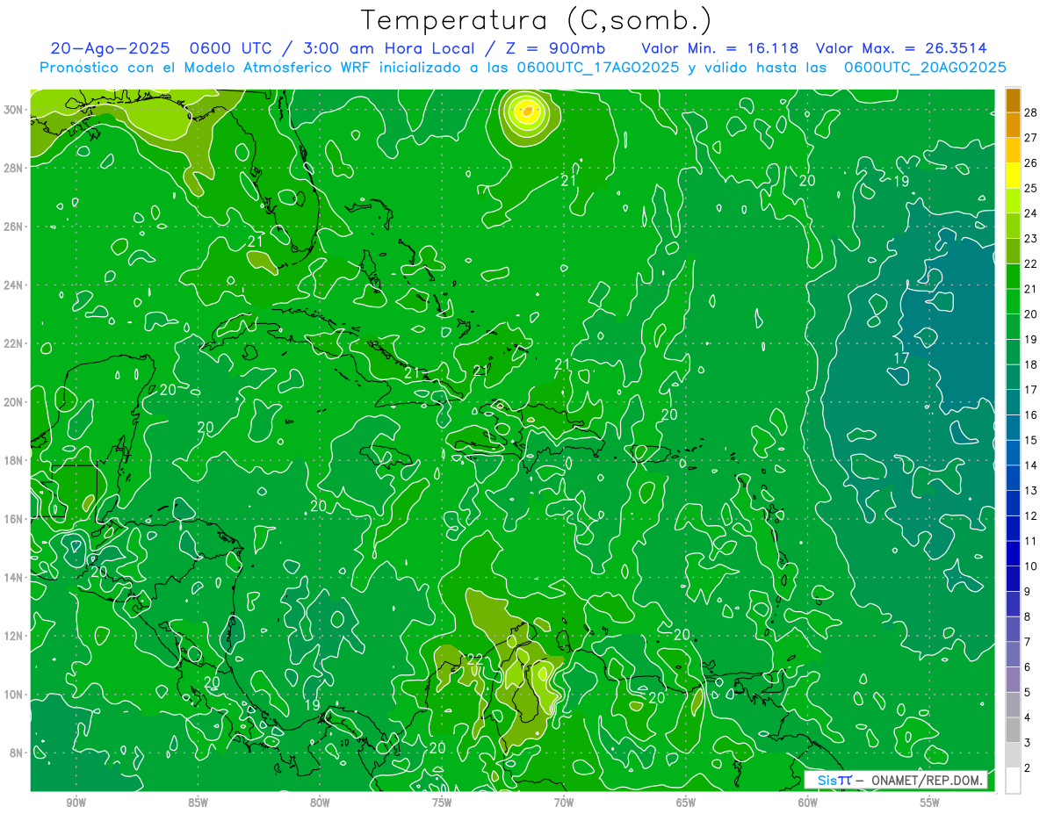This screenshot has width=1054, height=814.
Task: Click the "14N" latitude label
Action: click(x=15, y=578)
